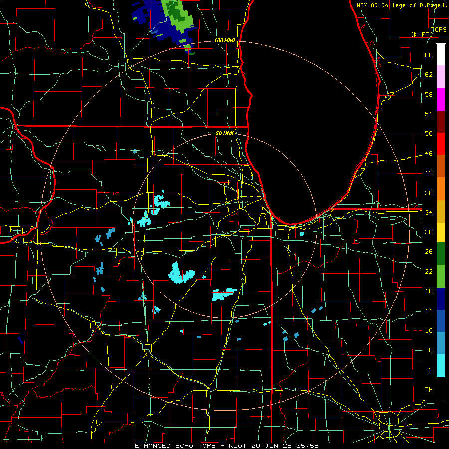Click the 50 NMI range ring label
Screen dimensions: 449x449
[x=224, y=133]
